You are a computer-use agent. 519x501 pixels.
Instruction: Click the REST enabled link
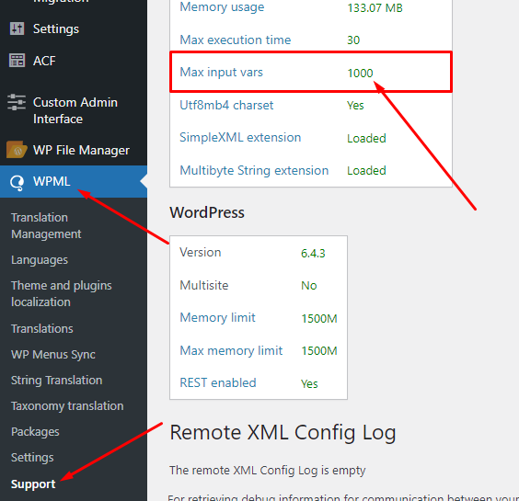coord(218,382)
